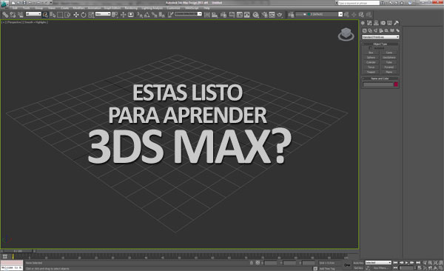Select the Rotate tool in toolbar

coord(84,15)
